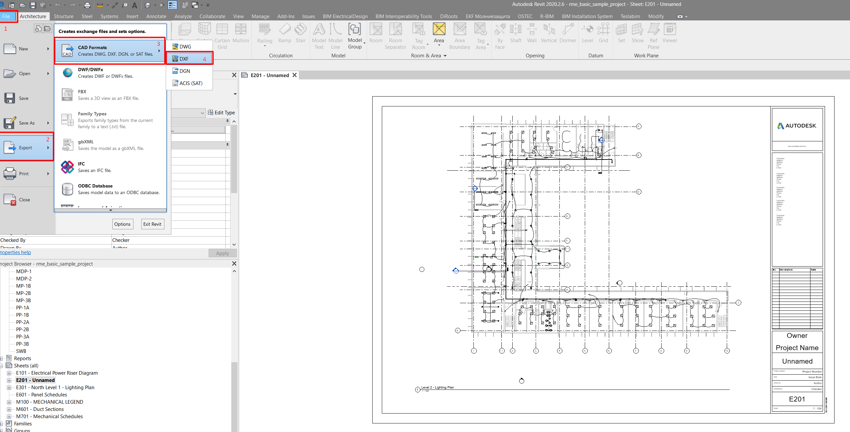Screen dimensions: 850x432
Task: Click the Edit Type button
Action: point(221,113)
